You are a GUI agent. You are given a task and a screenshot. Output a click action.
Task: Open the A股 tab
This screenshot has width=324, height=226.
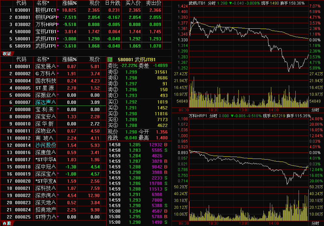(7, 223)
